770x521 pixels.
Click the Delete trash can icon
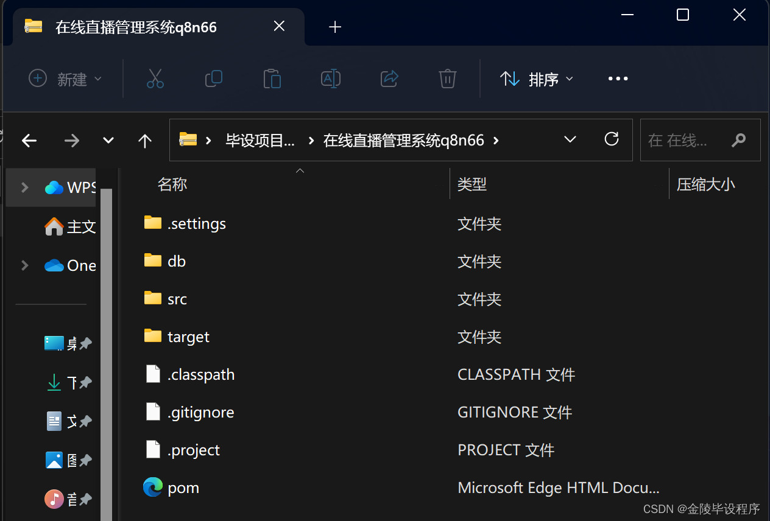(x=447, y=79)
